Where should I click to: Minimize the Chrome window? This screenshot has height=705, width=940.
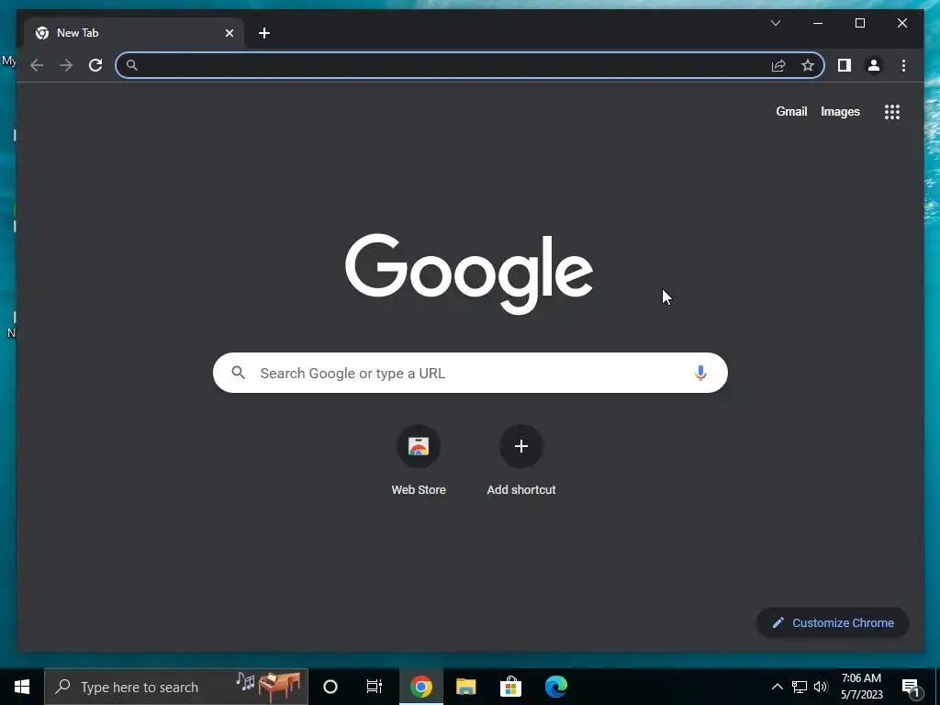point(818,23)
